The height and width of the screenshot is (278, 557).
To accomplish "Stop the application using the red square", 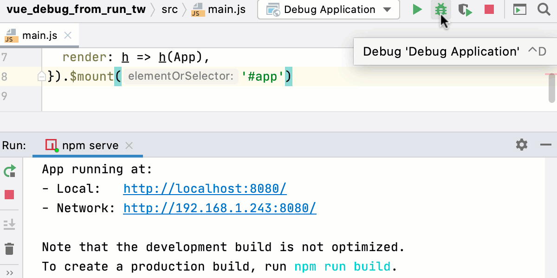I will pyautogui.click(x=489, y=9).
